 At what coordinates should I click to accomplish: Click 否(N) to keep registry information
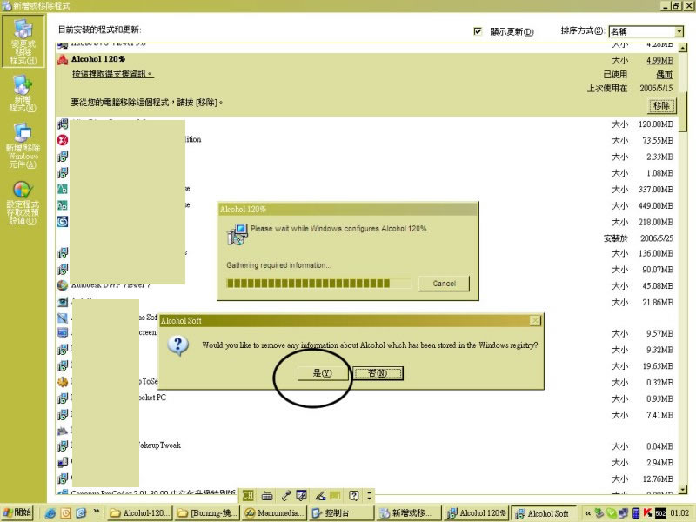pos(378,373)
